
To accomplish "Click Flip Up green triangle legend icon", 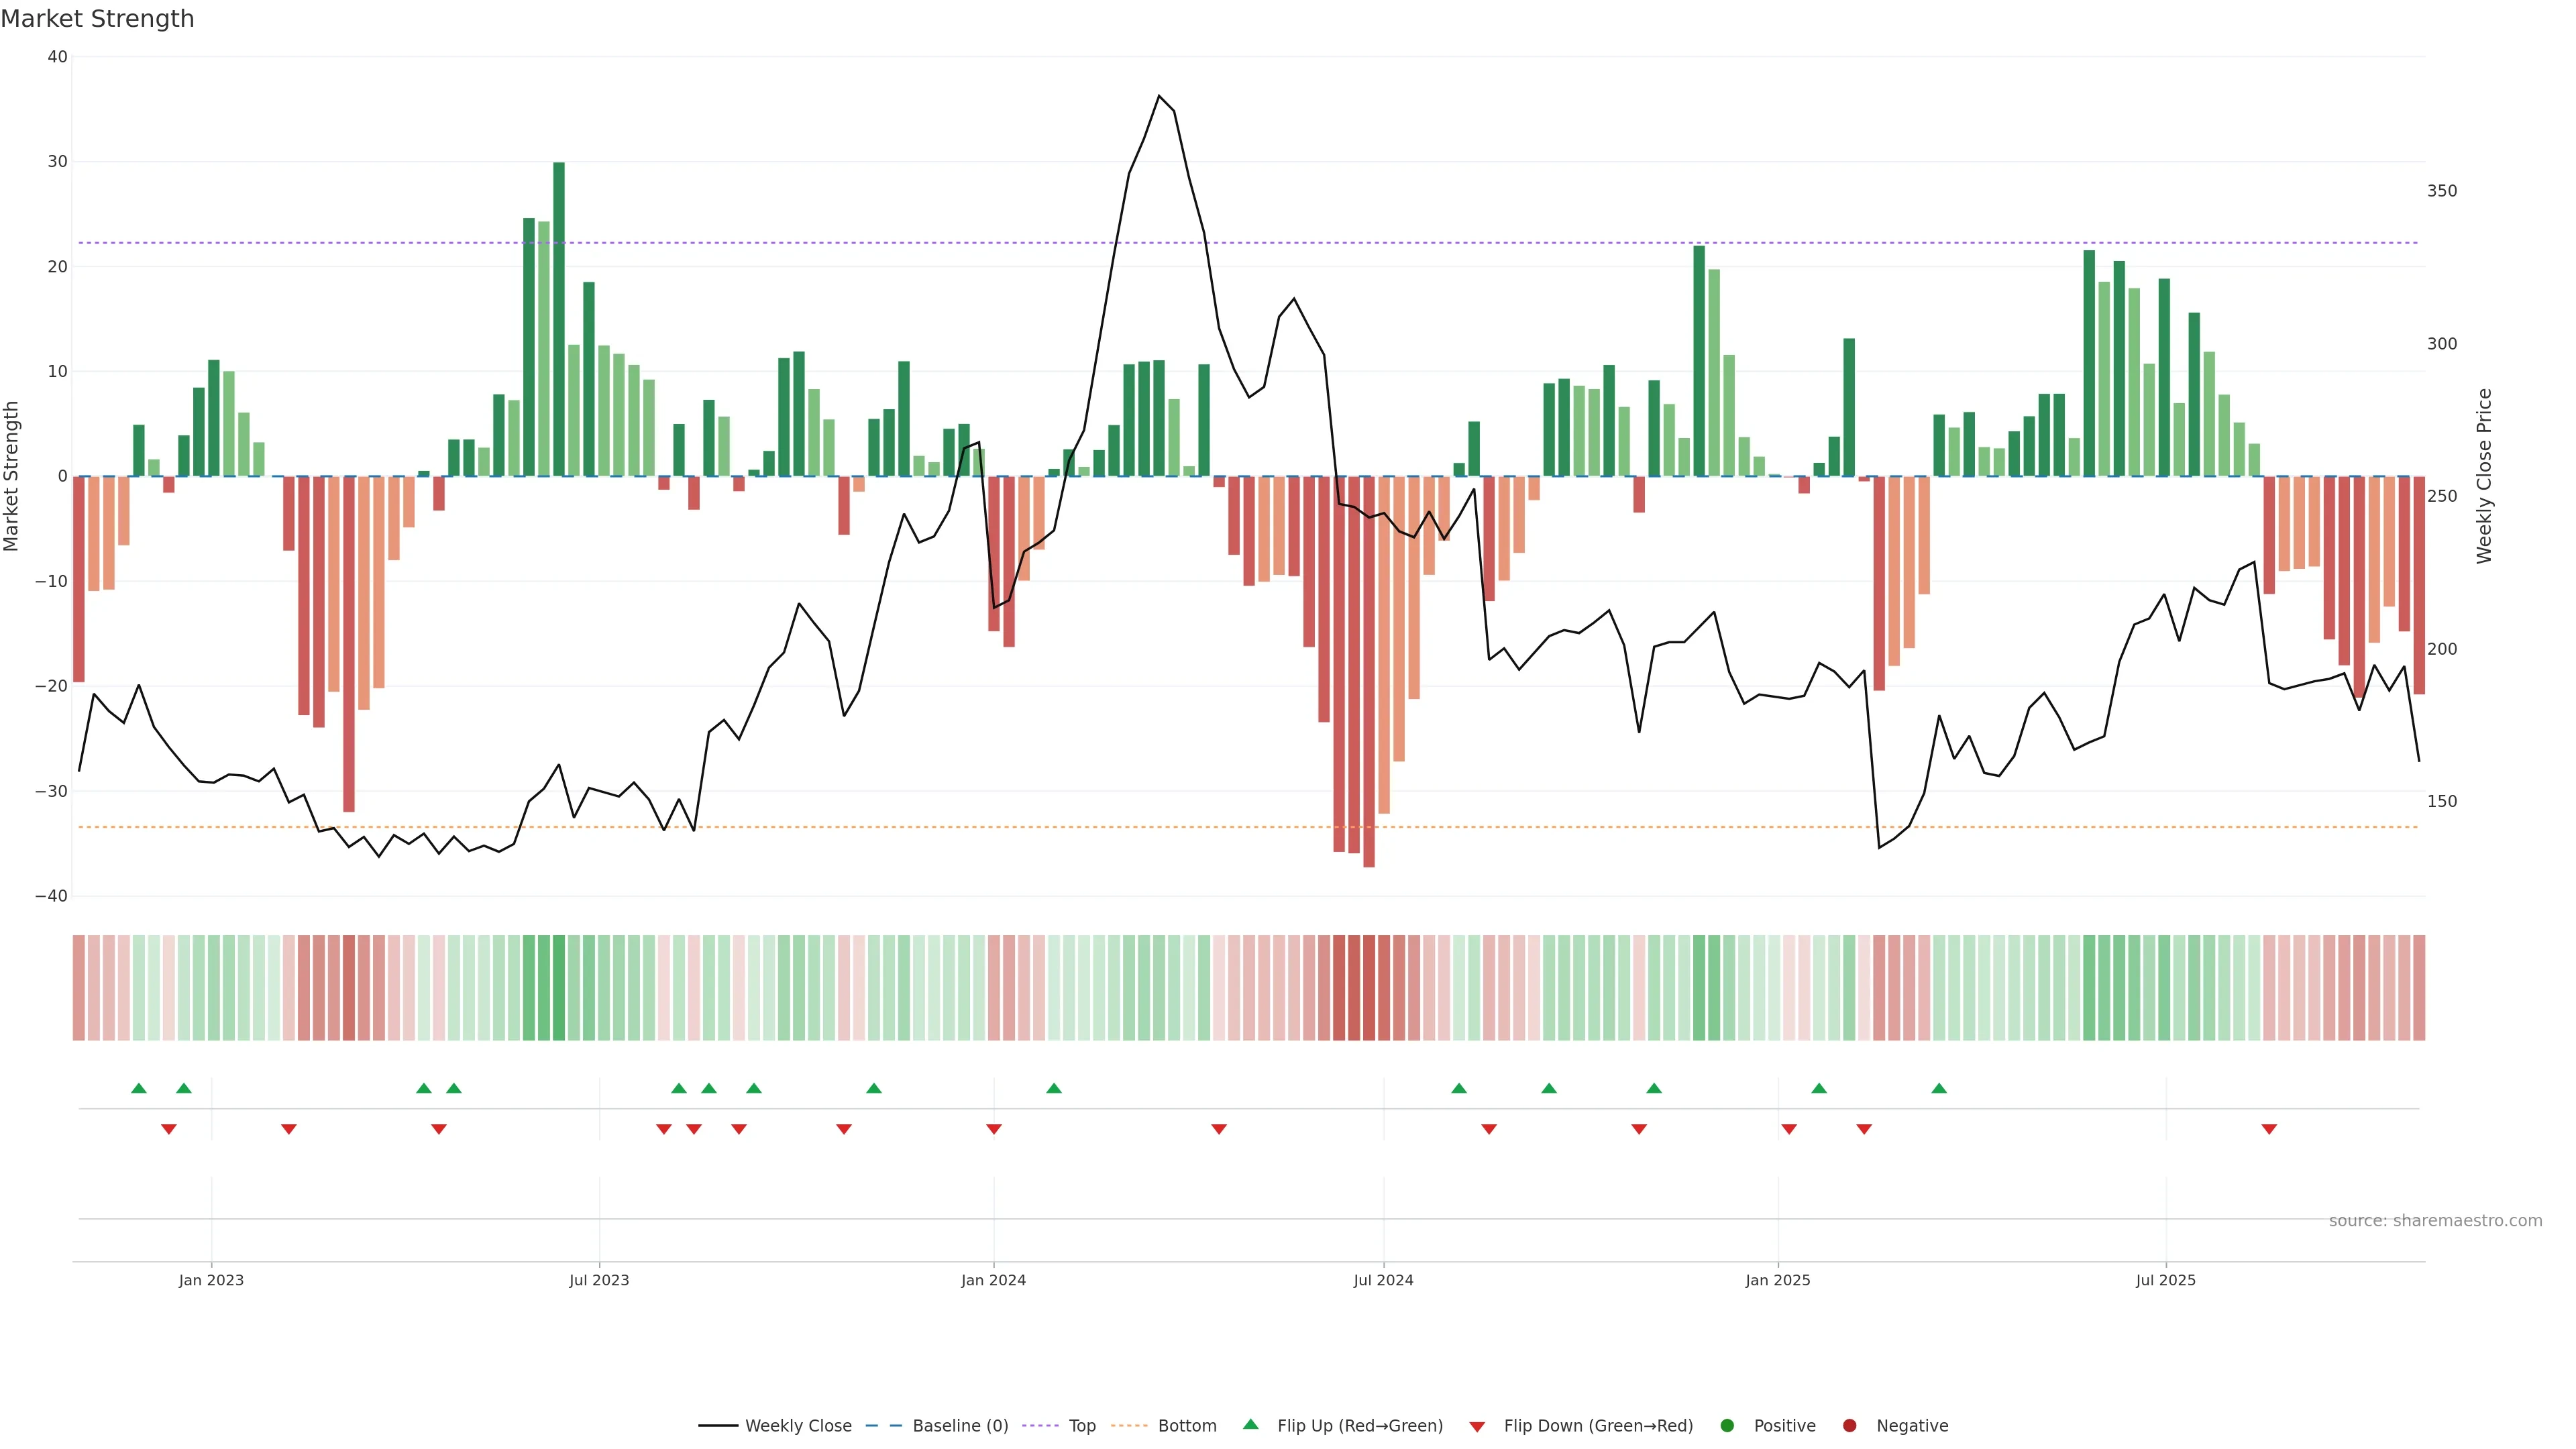I will (1250, 1424).
